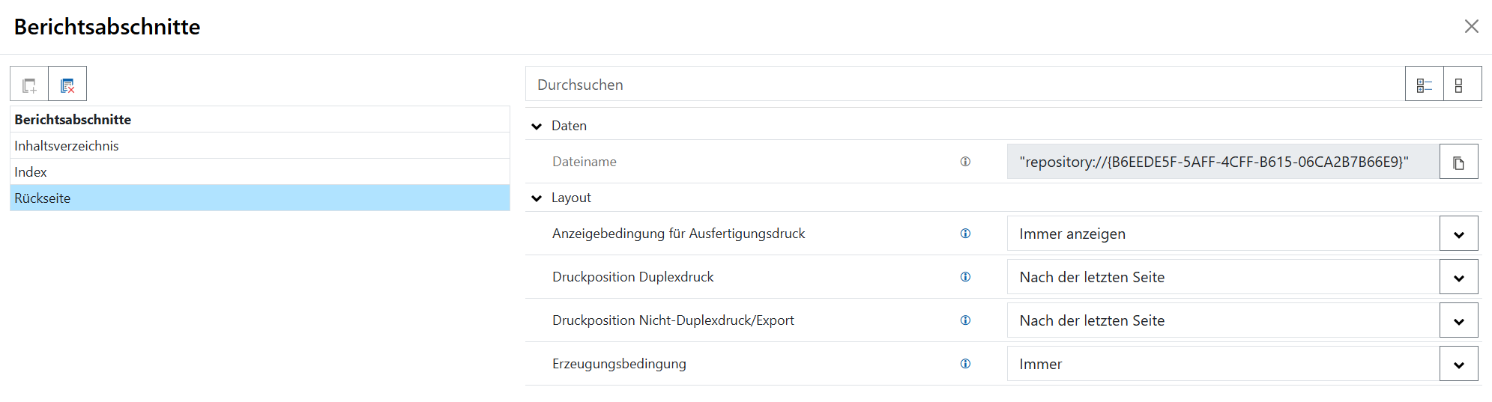The image size is (1492, 402).
Task: Click info icon for Anzeigebedingung für Ausfertigungsdruck
Action: (965, 234)
